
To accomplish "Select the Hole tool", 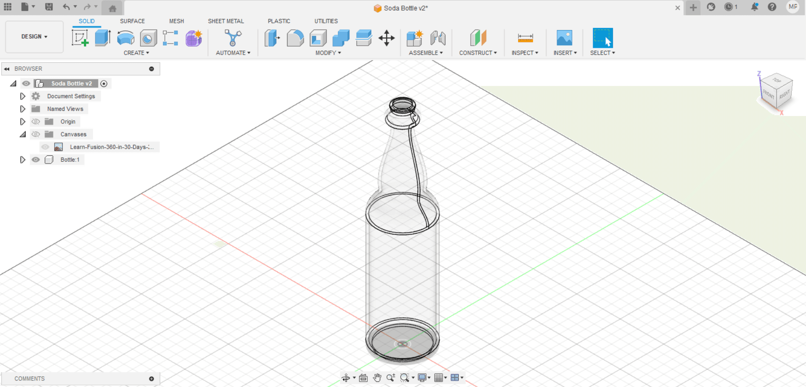I will pyautogui.click(x=148, y=38).
